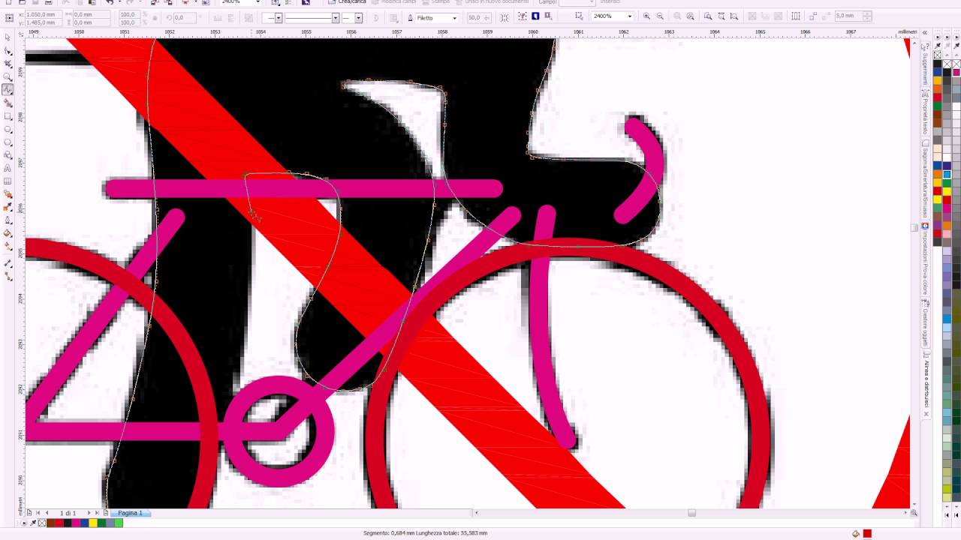Select the Text tool (letter A)
Viewport: 961px width, 540px height.
[8, 168]
